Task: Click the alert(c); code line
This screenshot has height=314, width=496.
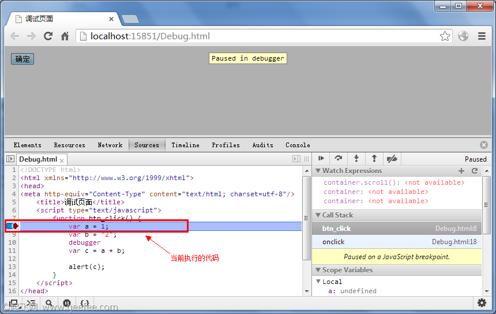Action: (x=87, y=267)
